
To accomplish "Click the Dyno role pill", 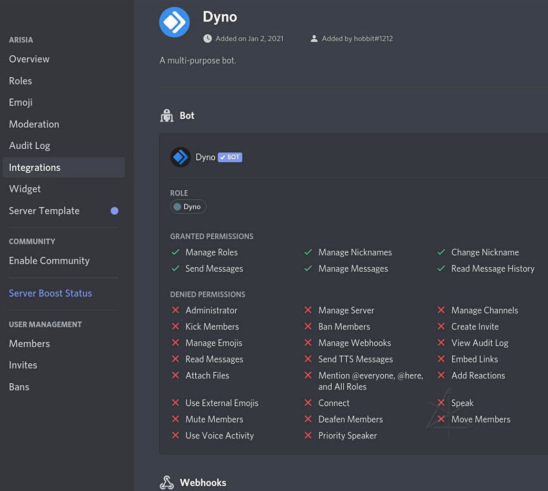I will pyautogui.click(x=188, y=207).
